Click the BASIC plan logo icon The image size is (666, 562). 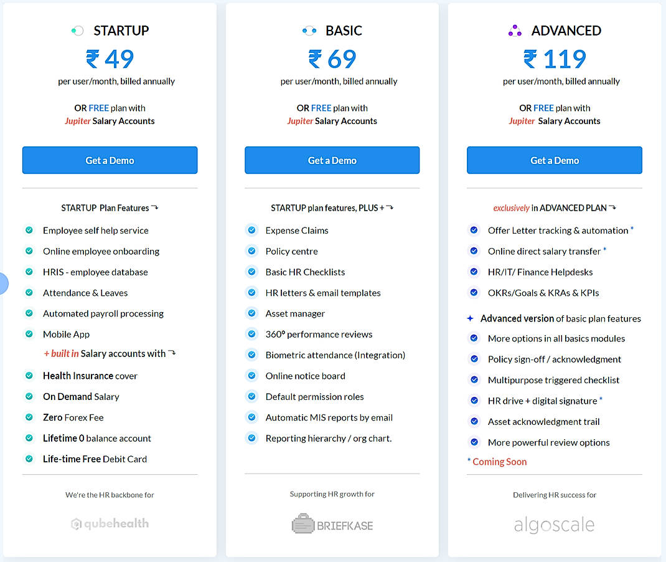[308, 29]
